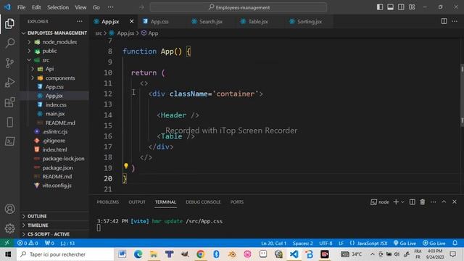Viewport: 464px width, 261px height.
Task: Open Google Chrome from the taskbar
Action: tap(200, 254)
